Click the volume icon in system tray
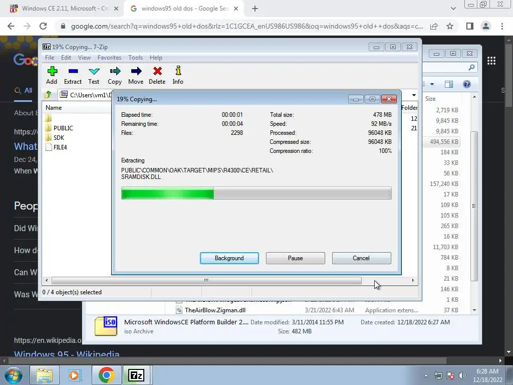The image size is (513, 385). tap(462, 376)
